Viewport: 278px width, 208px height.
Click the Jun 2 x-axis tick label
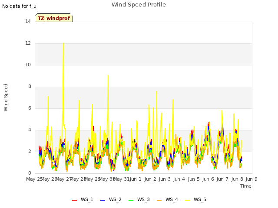[150, 179]
